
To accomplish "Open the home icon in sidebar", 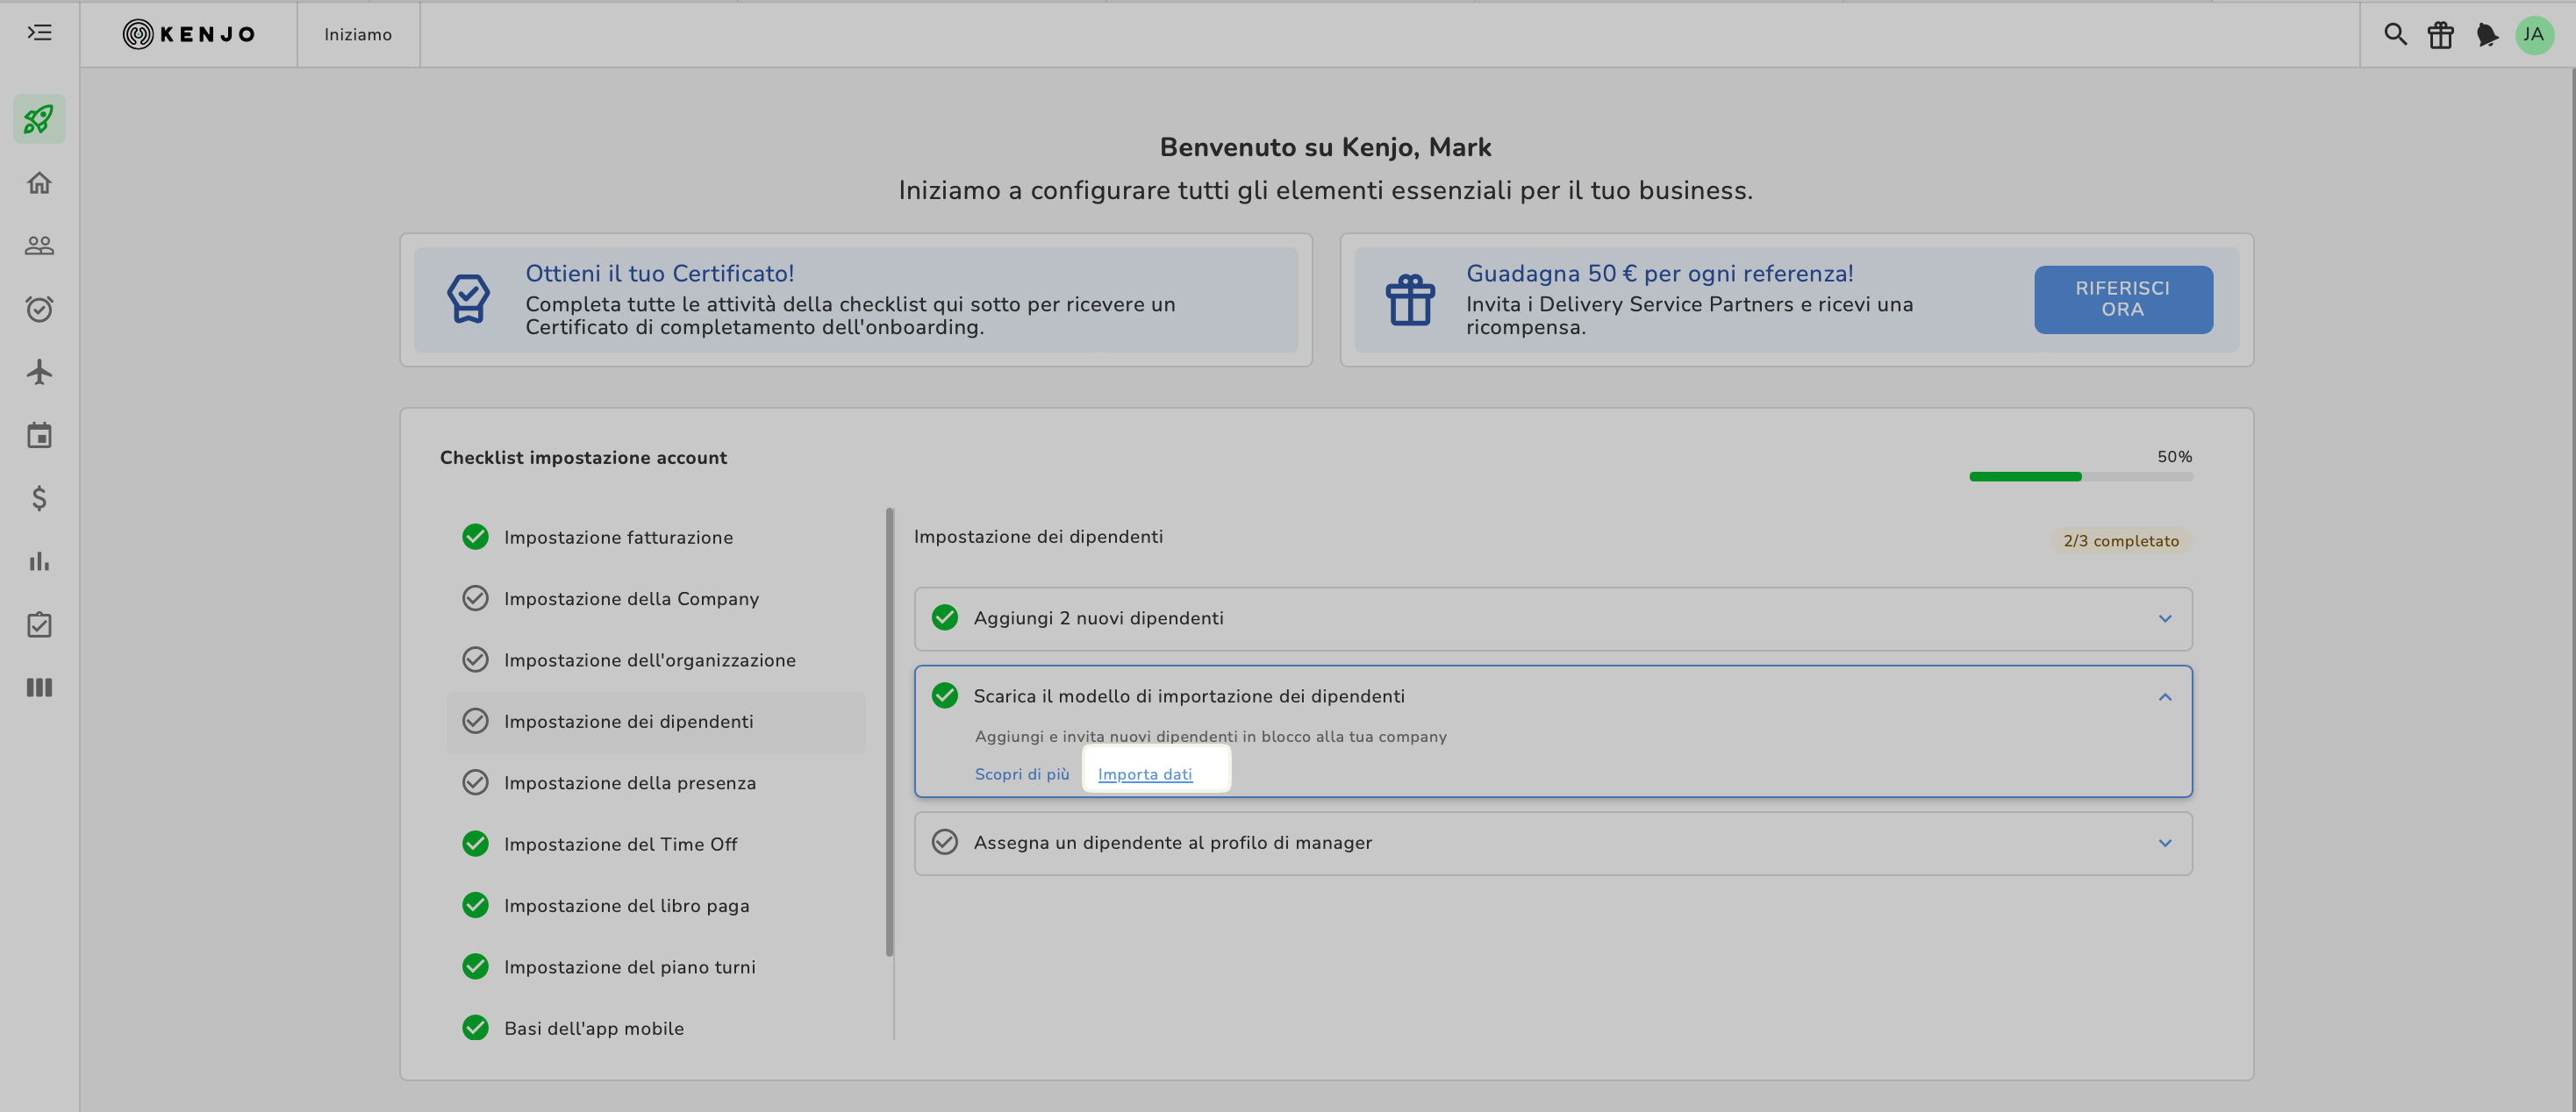I will coord(39,182).
